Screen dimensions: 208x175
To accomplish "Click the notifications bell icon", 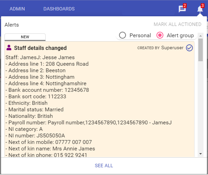I will click(200, 9).
